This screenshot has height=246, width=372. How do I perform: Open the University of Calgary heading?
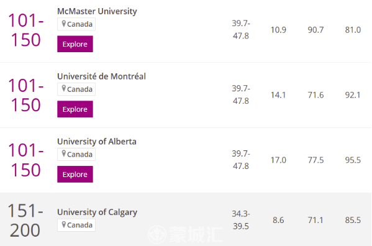[x=97, y=212]
